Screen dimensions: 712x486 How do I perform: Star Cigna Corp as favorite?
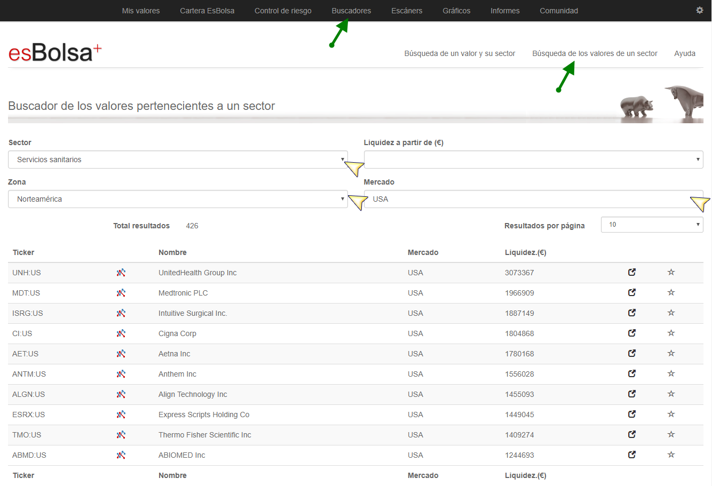coord(671,333)
